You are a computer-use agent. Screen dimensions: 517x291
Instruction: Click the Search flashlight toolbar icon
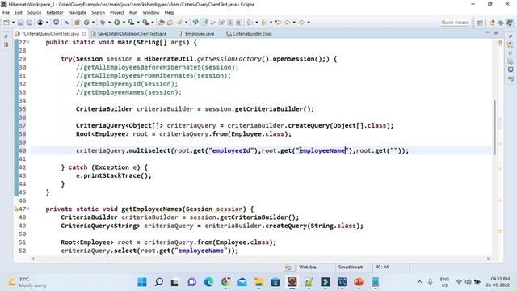click(179, 23)
